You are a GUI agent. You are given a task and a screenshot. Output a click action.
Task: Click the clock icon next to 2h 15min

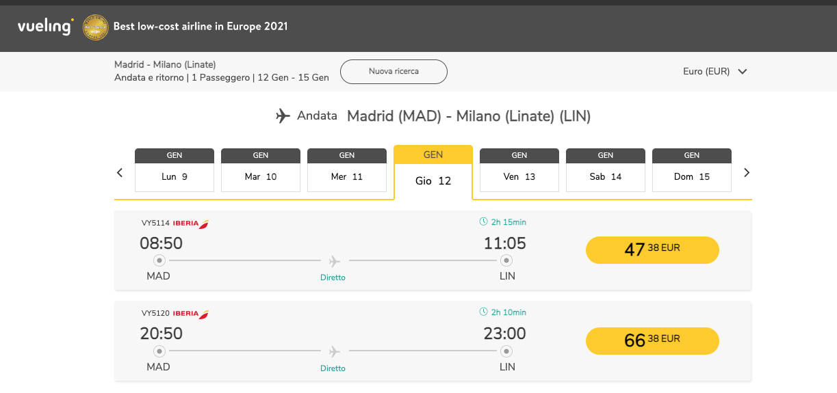pyautogui.click(x=484, y=222)
